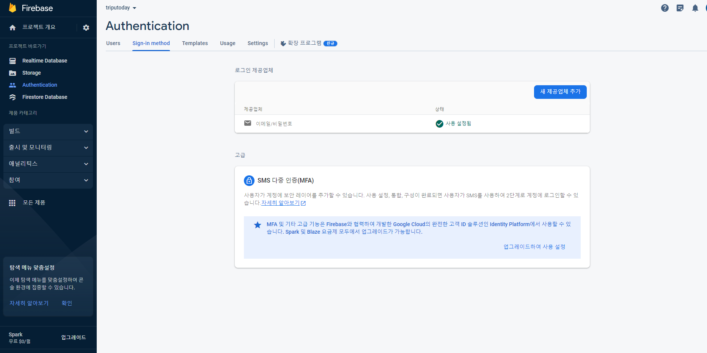Viewport: 707px width, 353px height.
Task: Click the Spark plan 업그레이드 button
Action: [74, 337]
